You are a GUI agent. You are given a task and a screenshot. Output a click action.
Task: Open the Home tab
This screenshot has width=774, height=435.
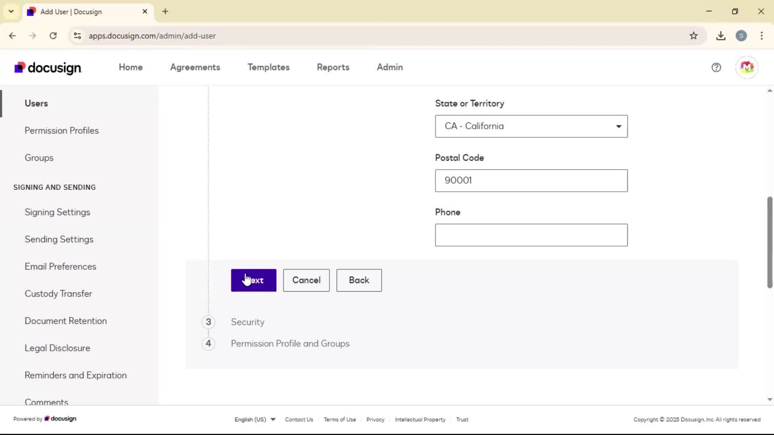[131, 67]
